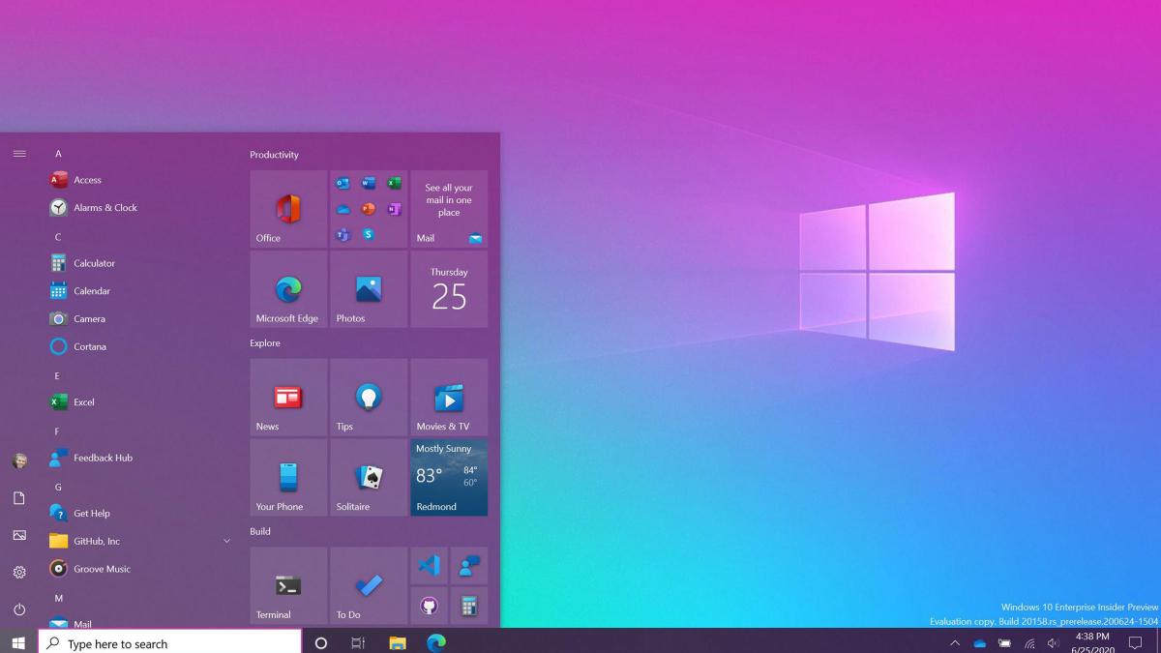Open the Office tile under Productivity
Screen dimensions: 1161x653
[x=287, y=208]
